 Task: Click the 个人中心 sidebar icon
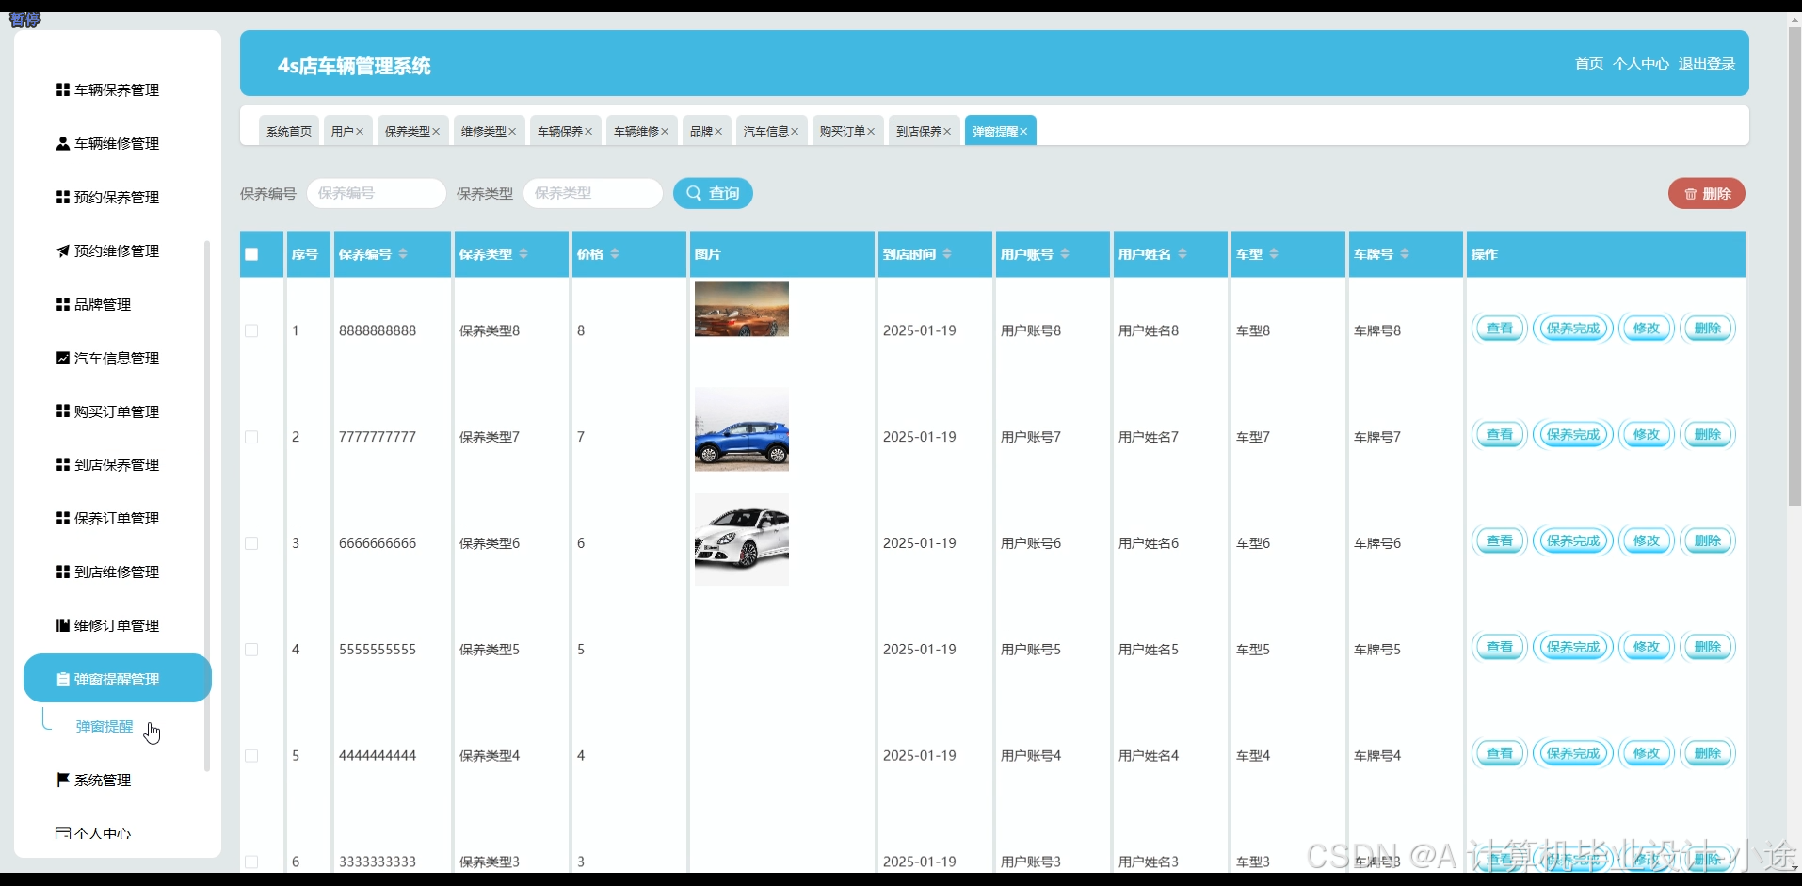[61, 832]
